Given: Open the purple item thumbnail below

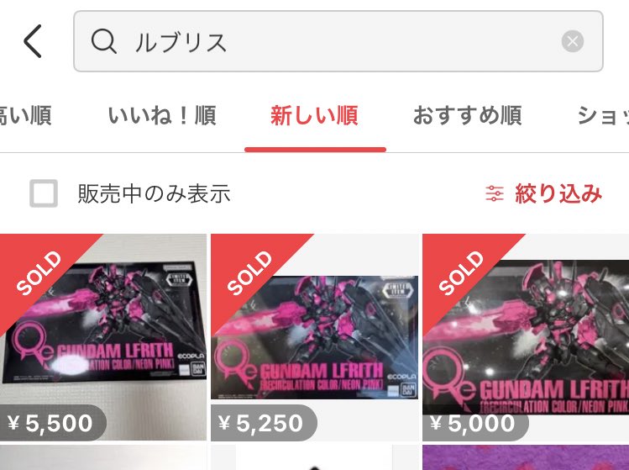Looking at the screenshot, I should (x=526, y=457).
